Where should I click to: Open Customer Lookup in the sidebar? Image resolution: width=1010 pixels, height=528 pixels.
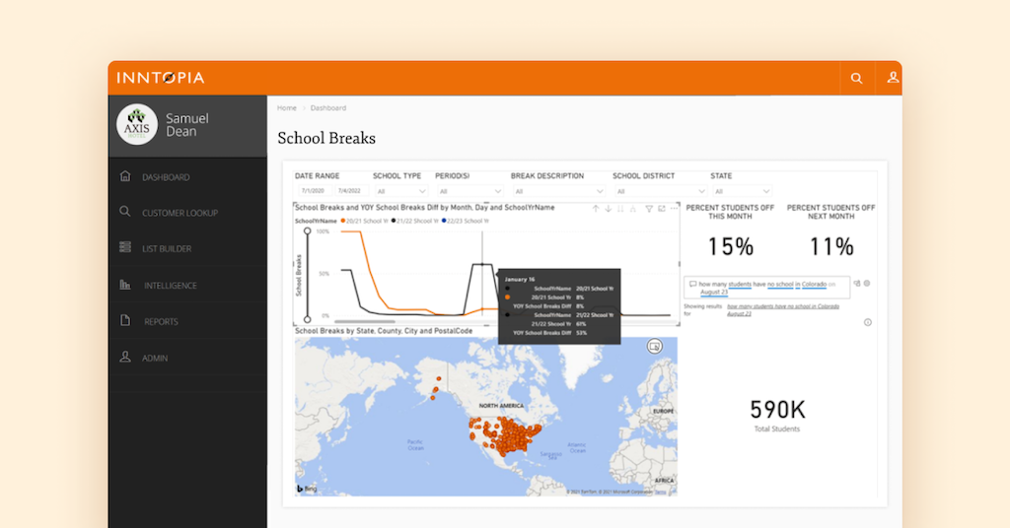(x=179, y=213)
